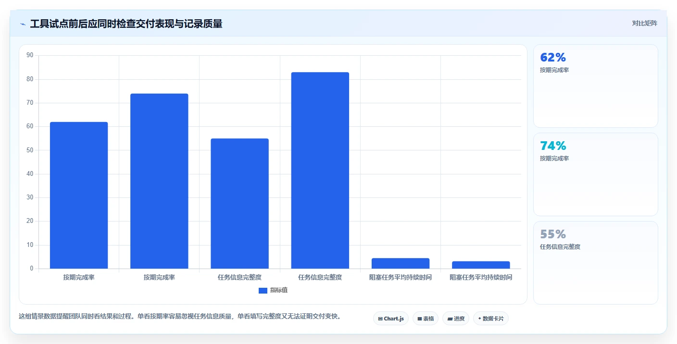677x344 pixels.
Task: Select the 数据卡片 chip
Action: point(491,319)
